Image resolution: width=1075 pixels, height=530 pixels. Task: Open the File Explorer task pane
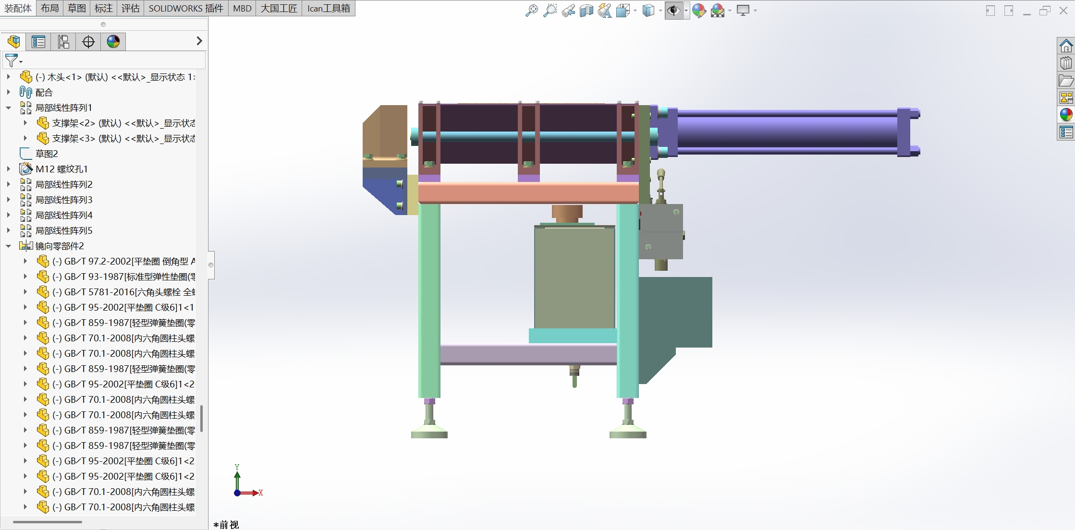[x=1066, y=81]
